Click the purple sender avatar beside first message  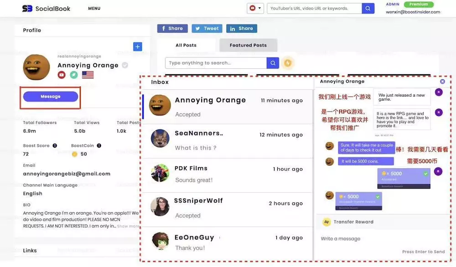[439, 92]
